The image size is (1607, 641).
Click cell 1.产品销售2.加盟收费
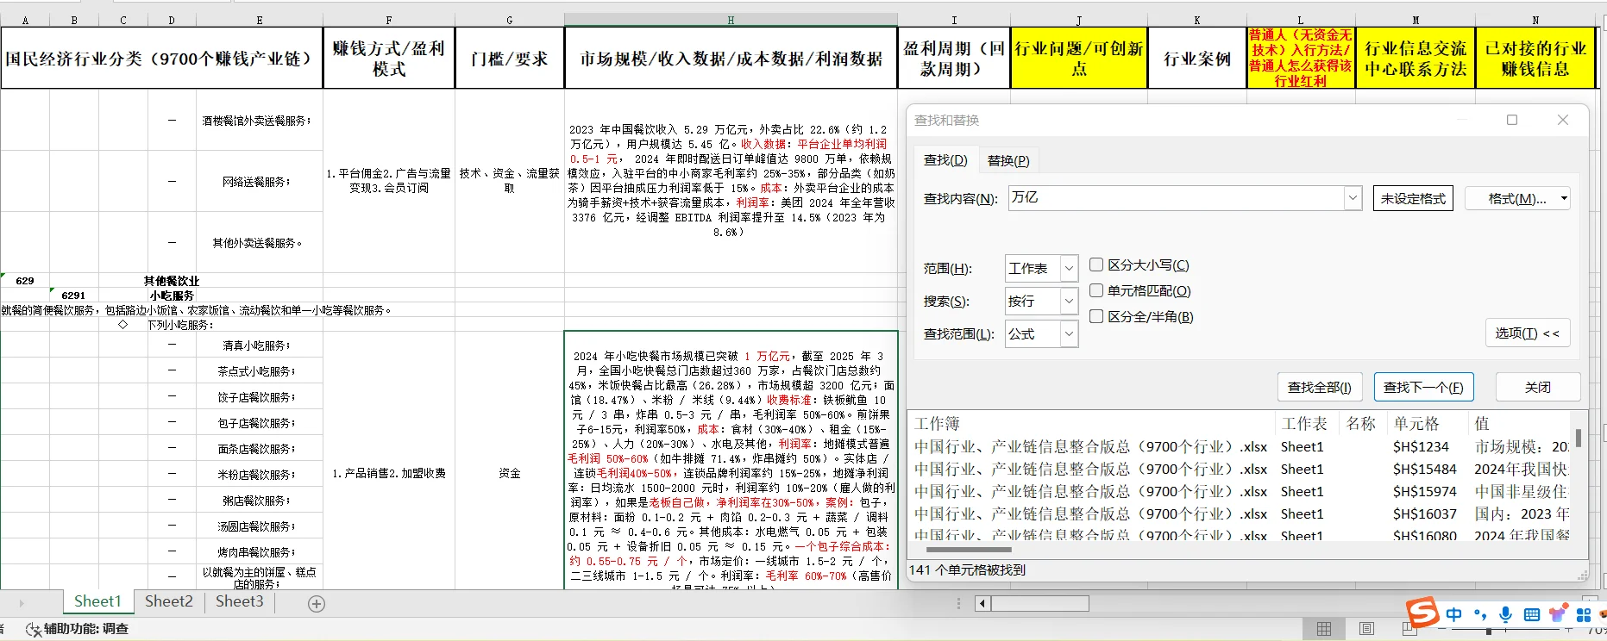389,473
